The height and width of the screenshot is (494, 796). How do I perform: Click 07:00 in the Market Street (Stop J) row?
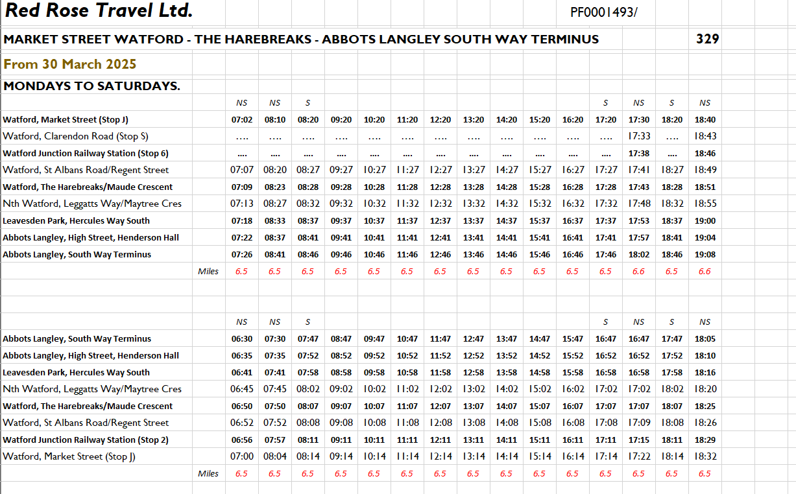pyautogui.click(x=241, y=456)
